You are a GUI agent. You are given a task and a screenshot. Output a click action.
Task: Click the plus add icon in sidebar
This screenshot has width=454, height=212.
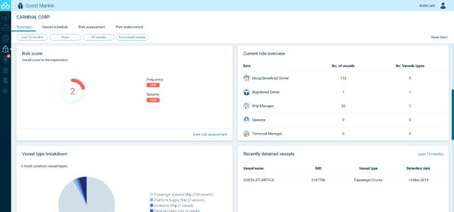(5, 91)
